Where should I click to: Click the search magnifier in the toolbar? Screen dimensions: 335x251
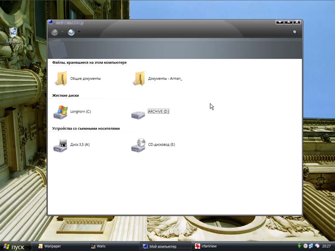point(296,31)
